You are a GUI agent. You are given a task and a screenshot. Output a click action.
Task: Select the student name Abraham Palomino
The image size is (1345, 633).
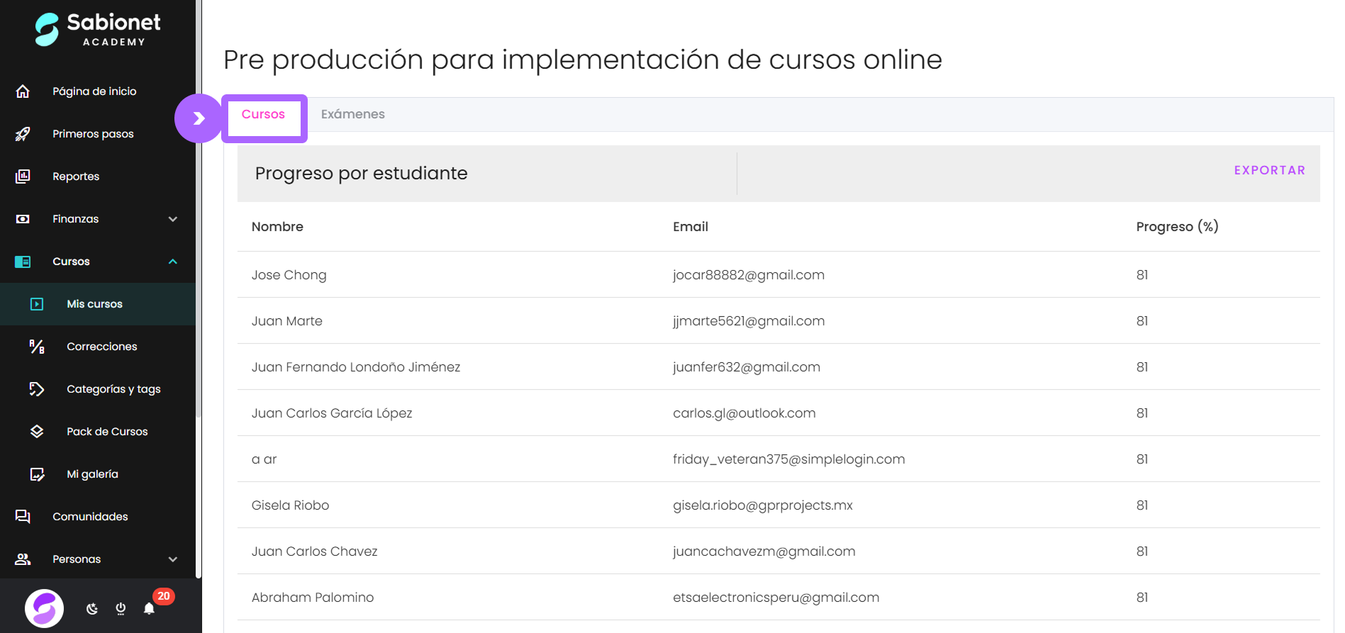313,598
